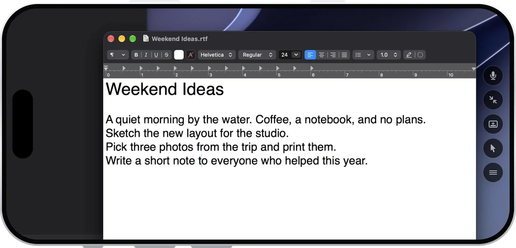Toggle italic formatting

[146, 55]
